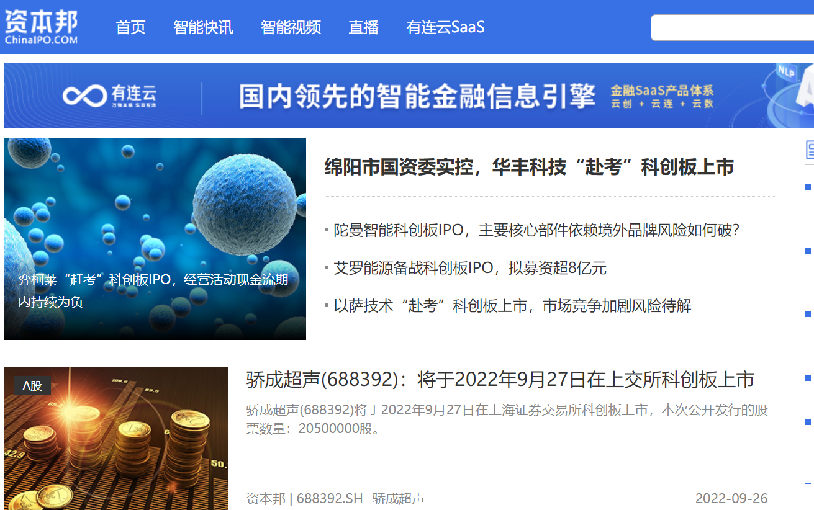Open the 弈柯莱“赴考”科创板IPO image caption
The height and width of the screenshot is (510, 814).
pos(153,291)
